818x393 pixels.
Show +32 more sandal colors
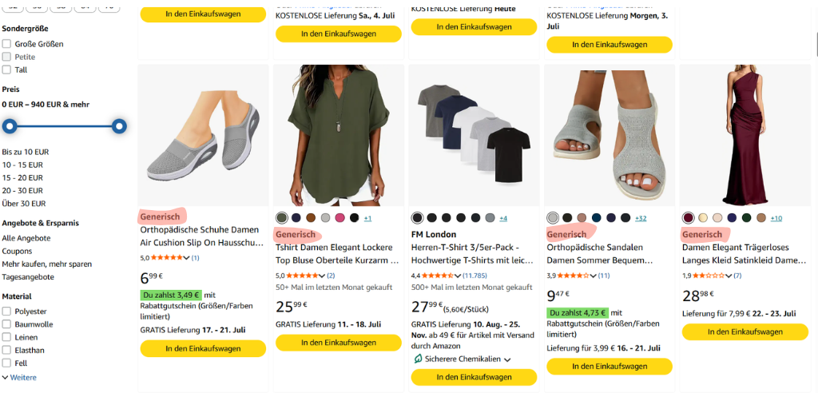[641, 218]
